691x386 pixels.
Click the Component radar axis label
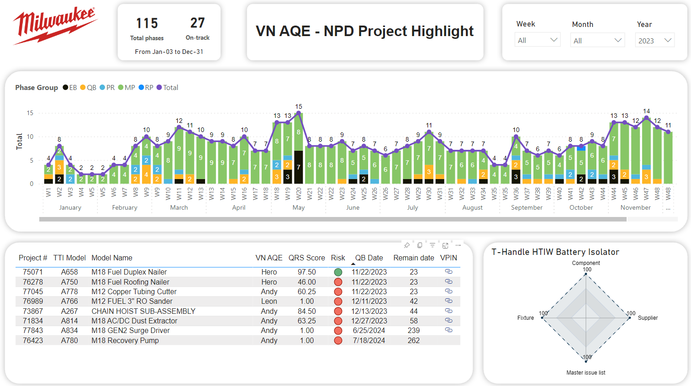[x=586, y=263]
